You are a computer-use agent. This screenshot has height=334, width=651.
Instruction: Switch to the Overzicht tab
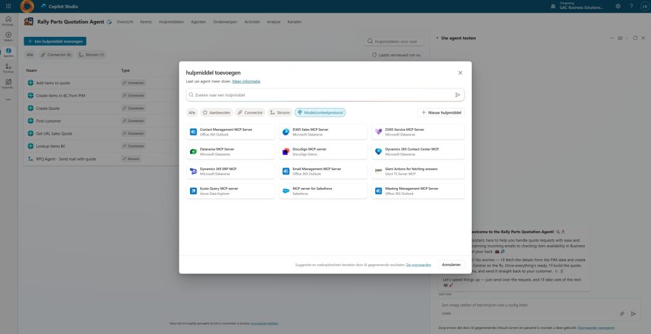125,22
